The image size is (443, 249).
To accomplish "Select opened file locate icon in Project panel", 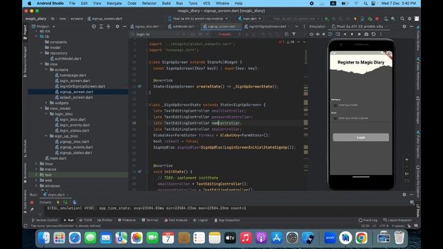I will (x=94, y=26).
